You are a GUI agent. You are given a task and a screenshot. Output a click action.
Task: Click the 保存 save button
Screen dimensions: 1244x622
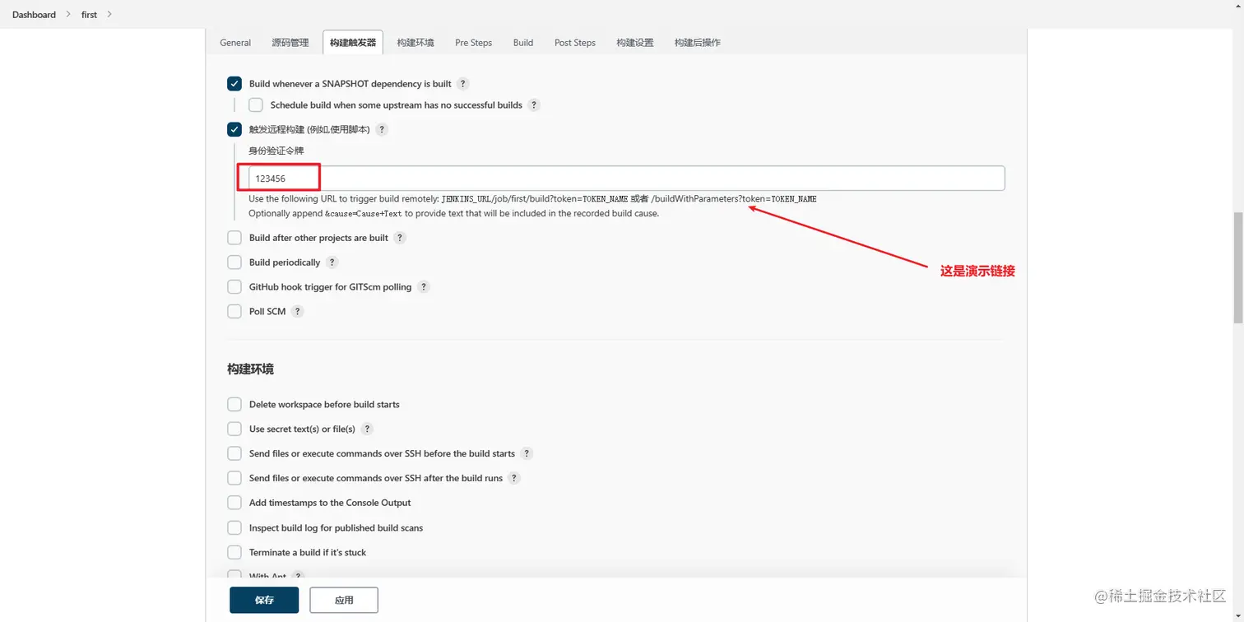click(x=264, y=601)
